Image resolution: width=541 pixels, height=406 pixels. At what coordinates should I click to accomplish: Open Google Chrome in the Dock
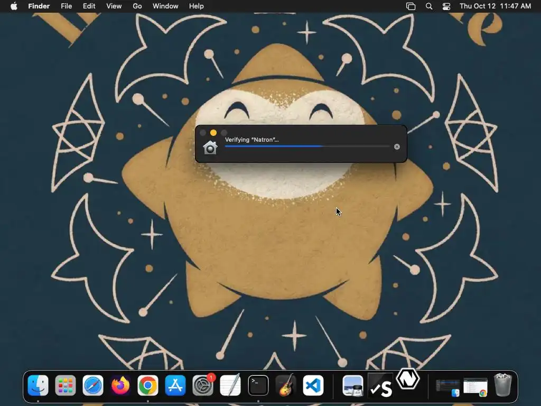coord(148,385)
